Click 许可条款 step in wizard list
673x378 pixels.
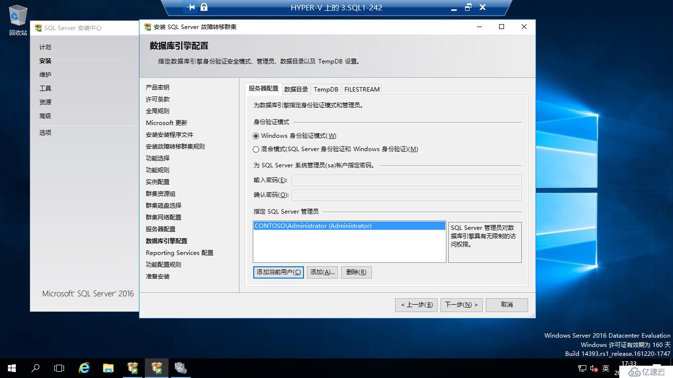[158, 99]
